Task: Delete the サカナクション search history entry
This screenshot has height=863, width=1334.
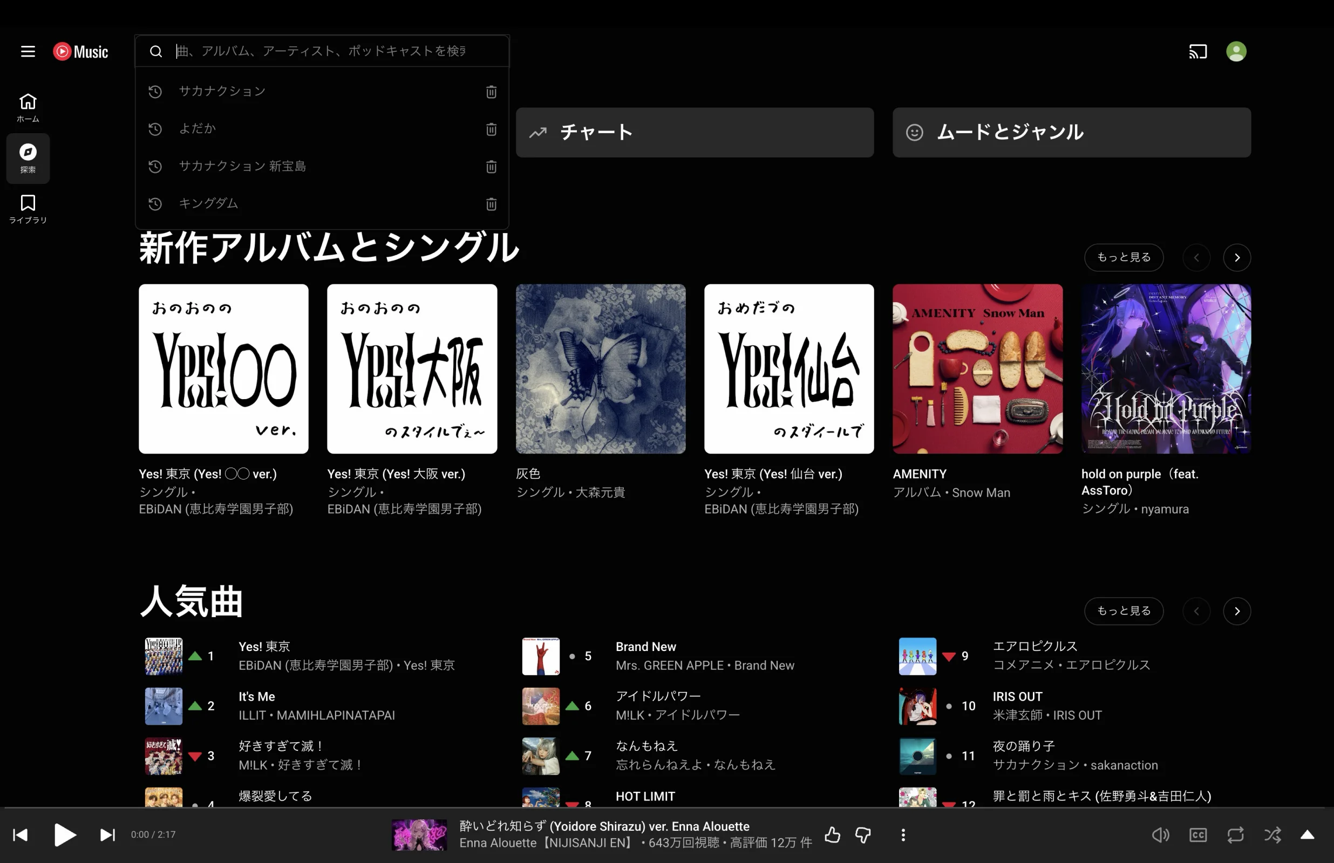Action: [491, 91]
